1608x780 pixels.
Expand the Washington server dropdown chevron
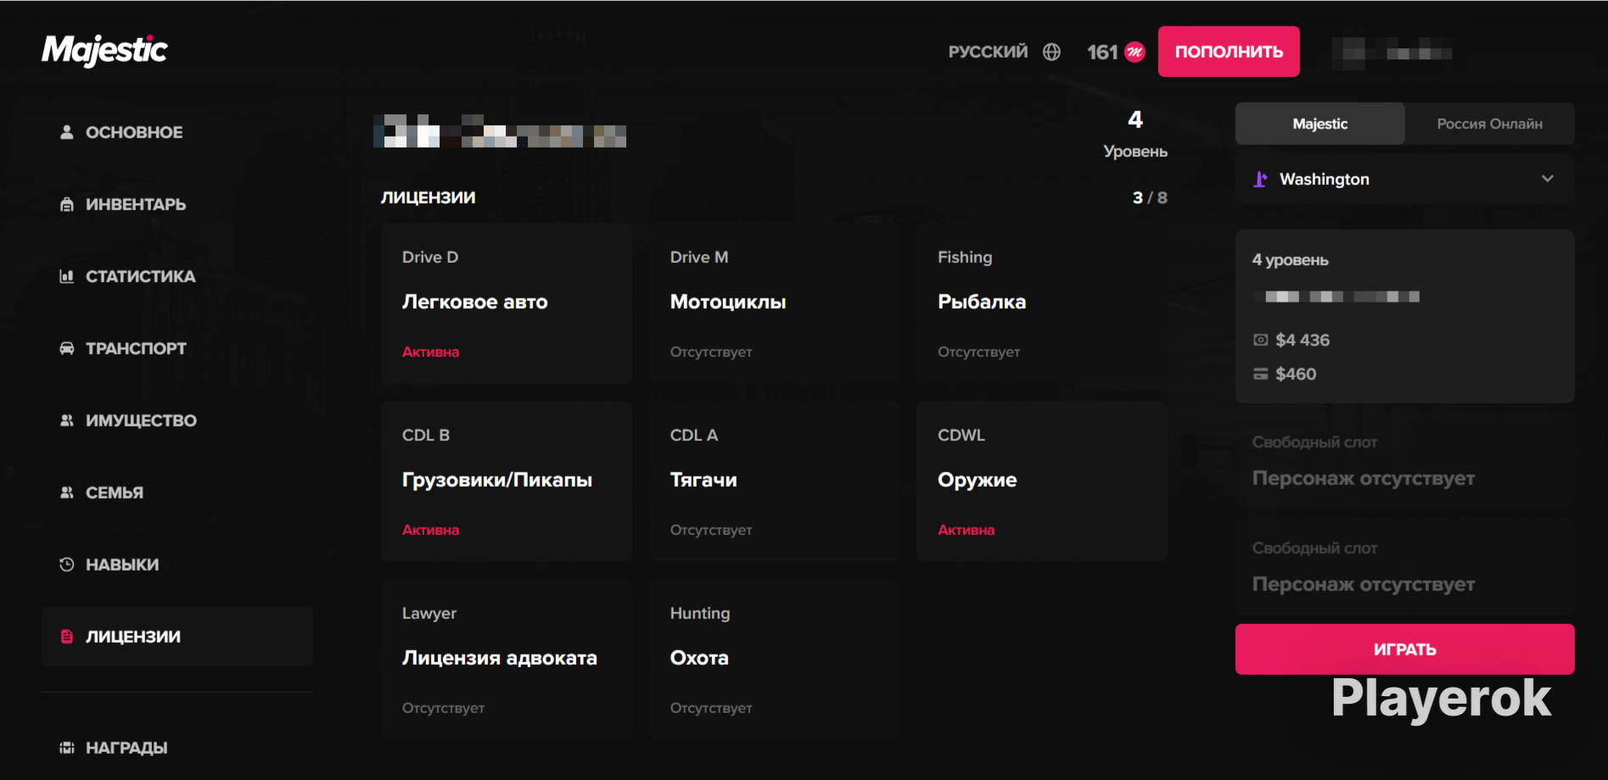[1547, 179]
